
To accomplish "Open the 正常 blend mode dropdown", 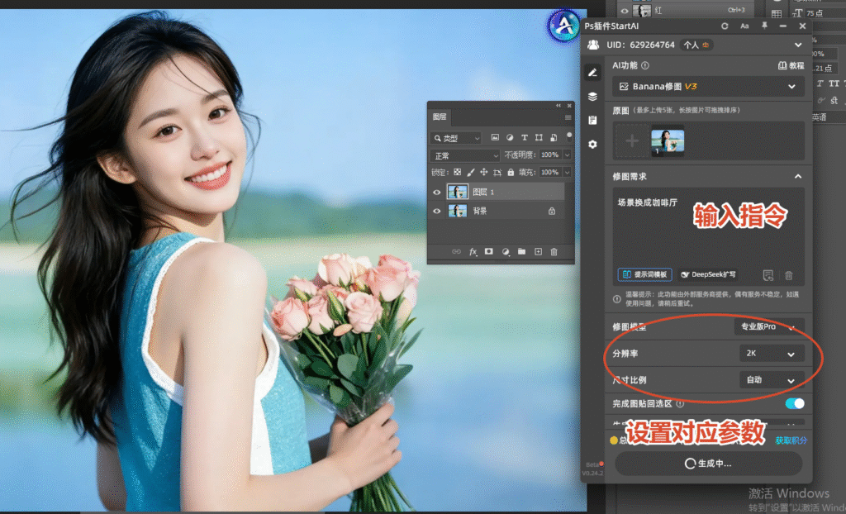I will coord(465,155).
